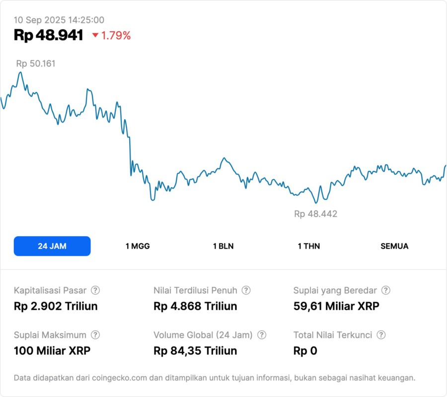Image resolution: width=447 pixels, height=397 pixels.
Task: Open info tooltip for Nilai Terdilusi Penuh
Action: 246,290
